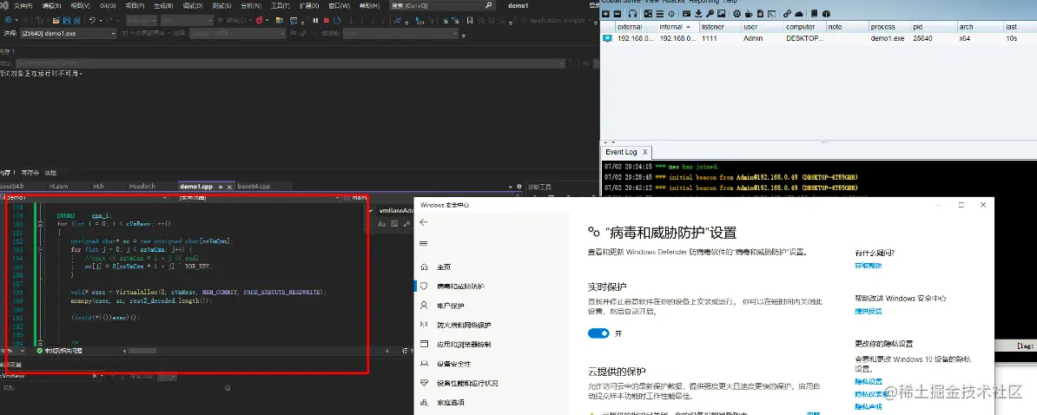
Task: Click the key credentials icon in Cobalt Strike
Action: tap(710, 13)
